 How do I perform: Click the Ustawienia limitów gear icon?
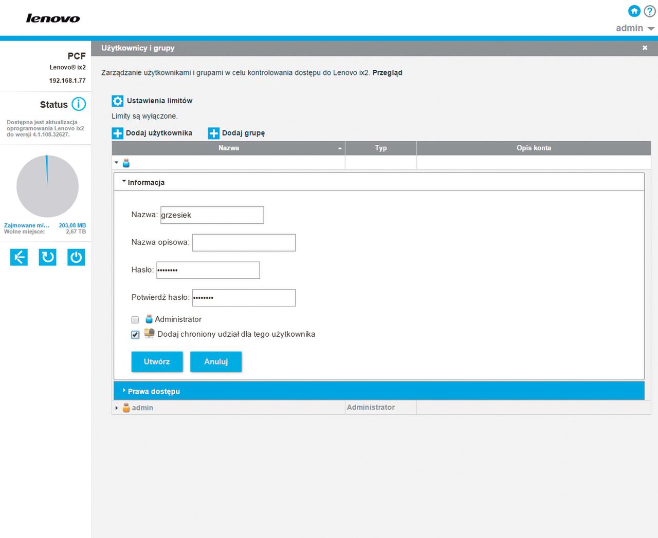point(118,101)
